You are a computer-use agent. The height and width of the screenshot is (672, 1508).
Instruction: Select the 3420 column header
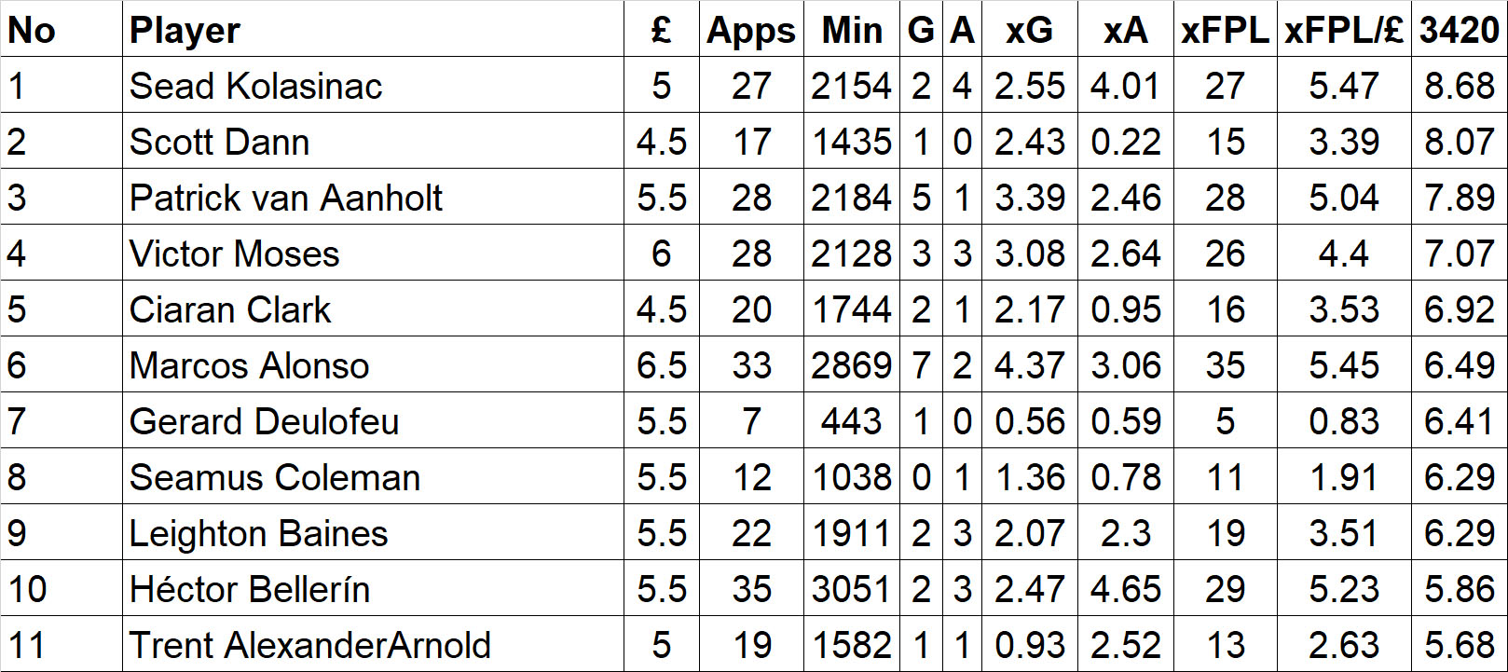click(x=1459, y=29)
